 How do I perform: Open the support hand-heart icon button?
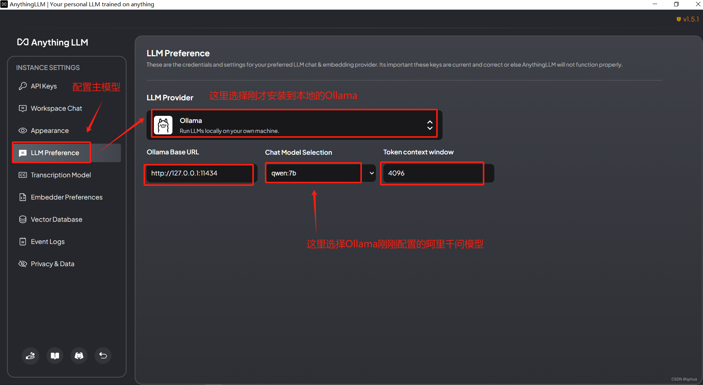click(x=30, y=356)
